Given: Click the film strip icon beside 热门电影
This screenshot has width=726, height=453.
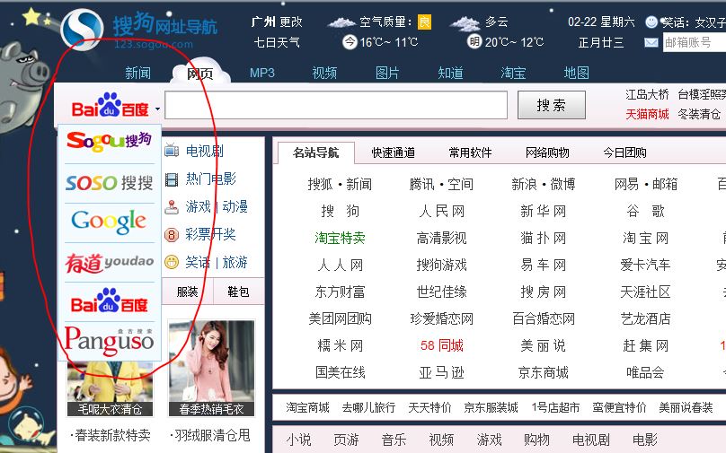Looking at the screenshot, I should click(172, 179).
